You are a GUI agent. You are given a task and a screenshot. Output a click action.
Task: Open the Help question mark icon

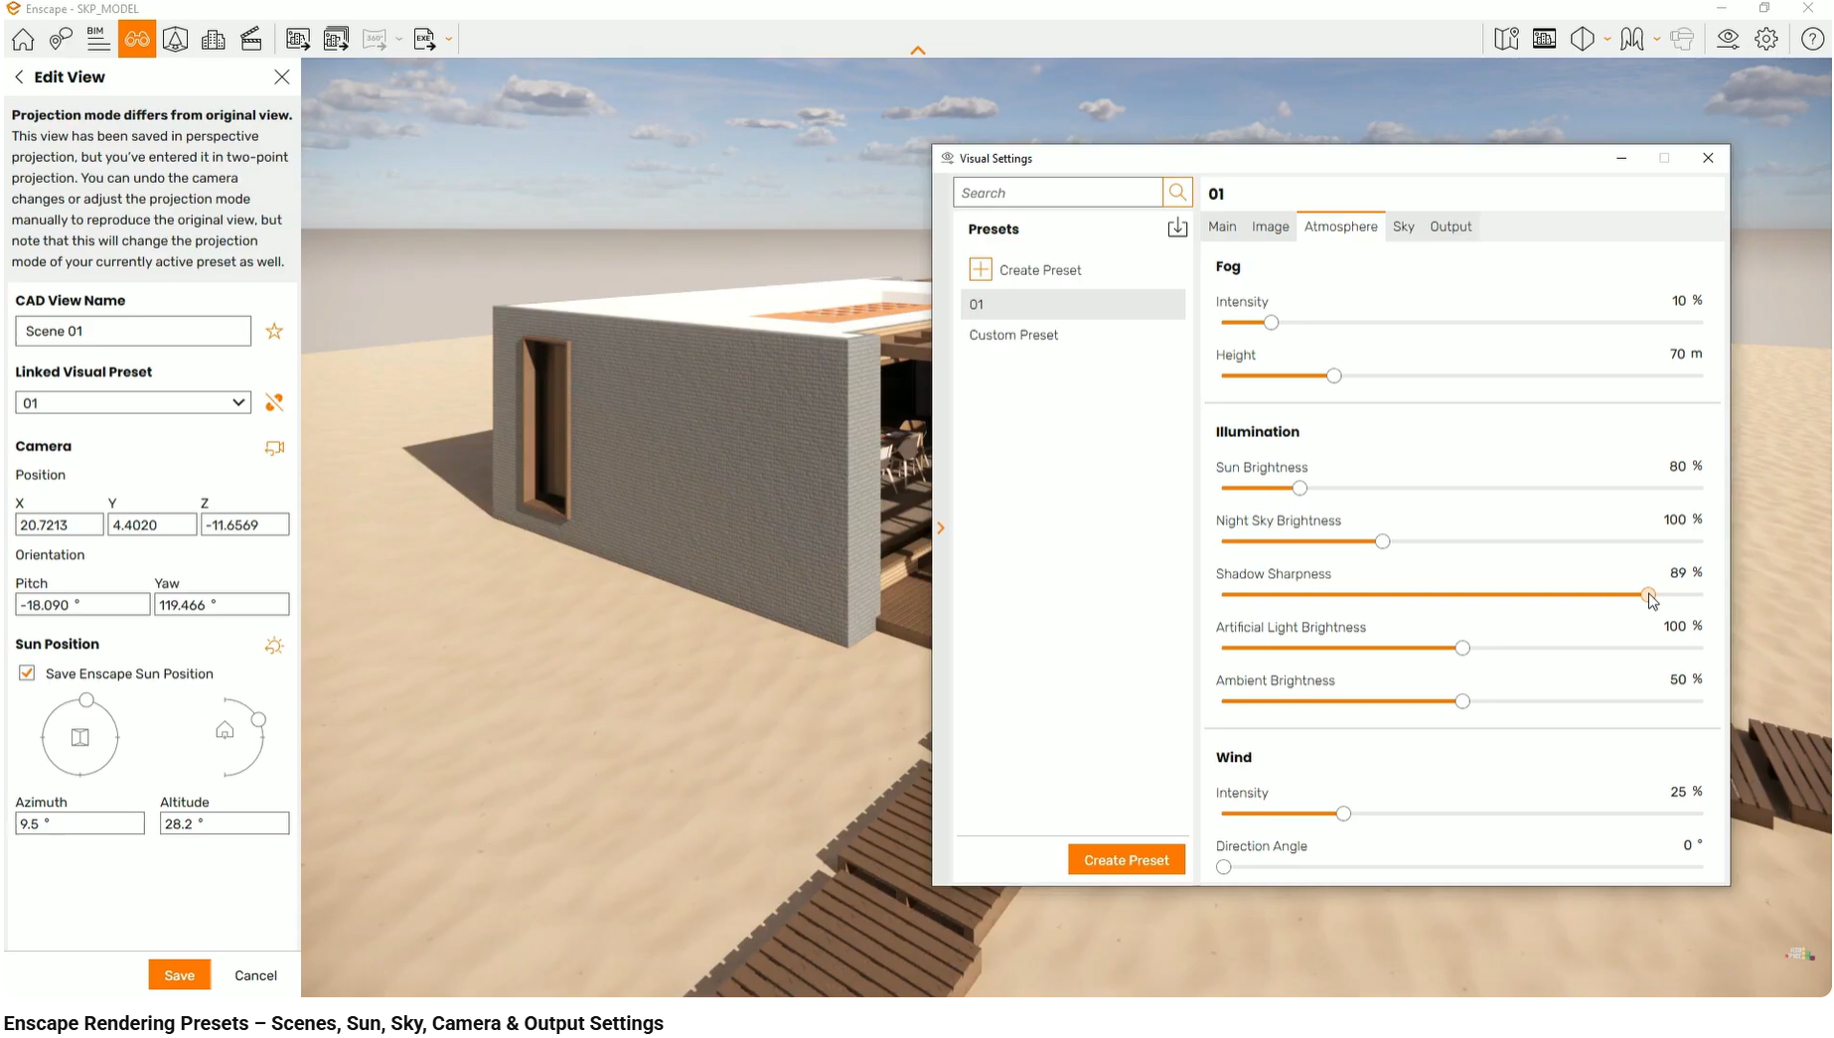(1811, 40)
